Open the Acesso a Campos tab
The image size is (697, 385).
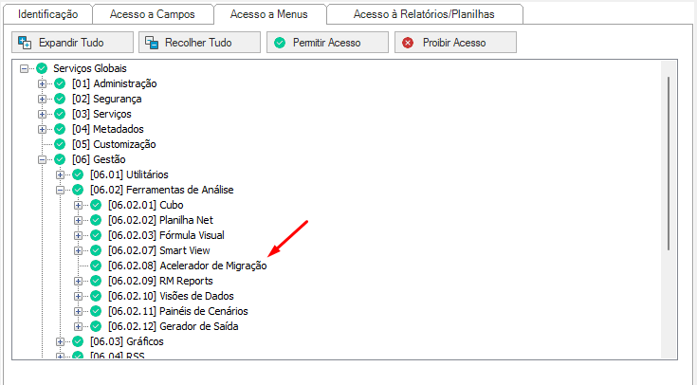pyautogui.click(x=153, y=14)
